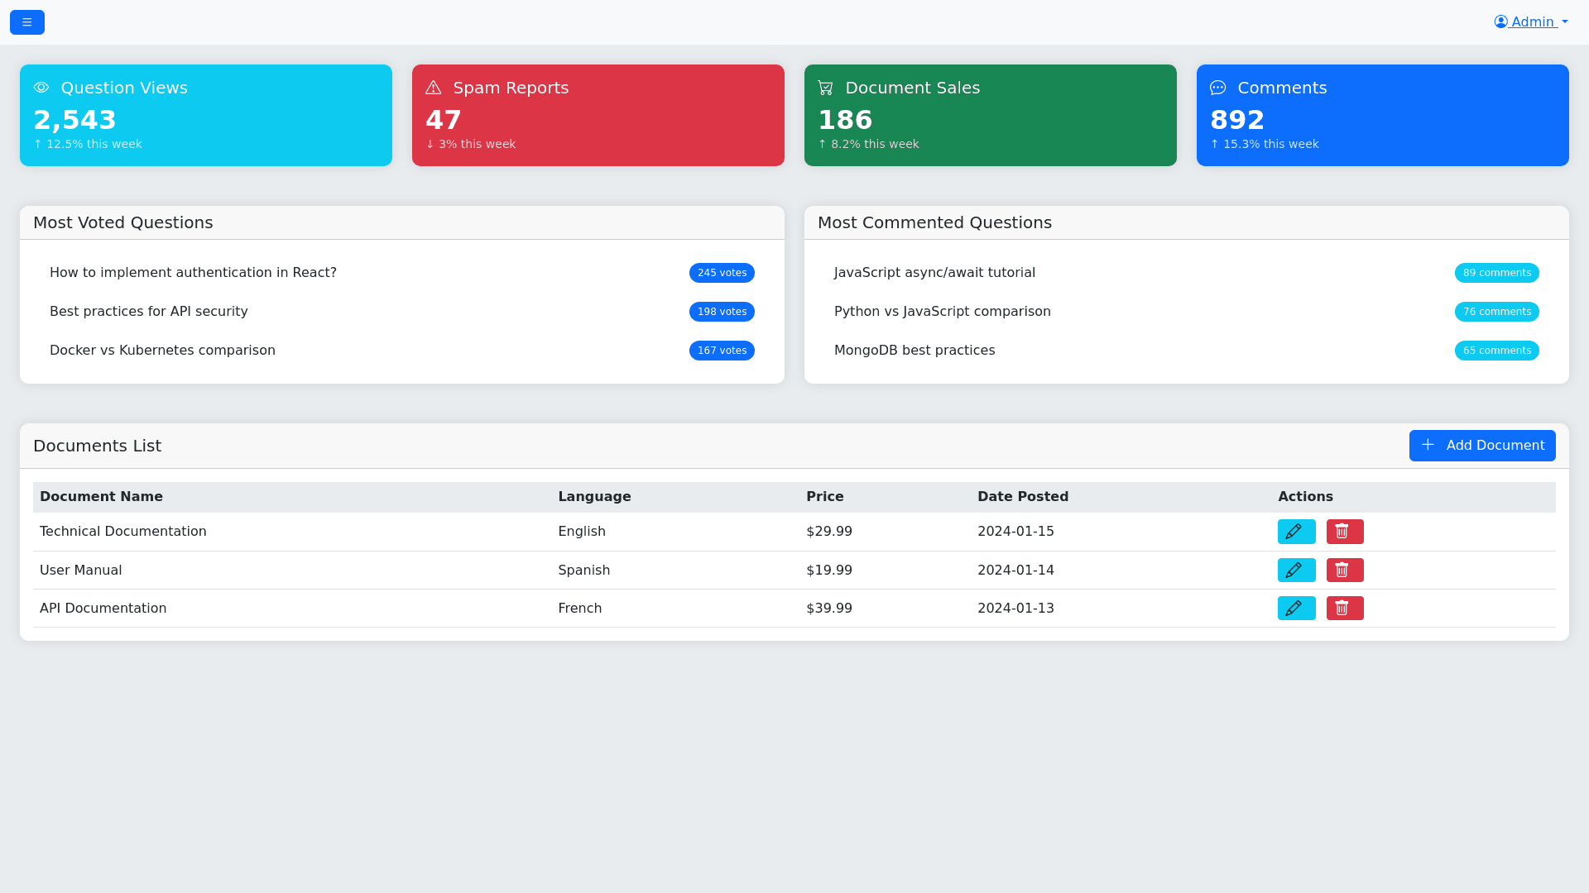This screenshot has width=1589, height=893.
Task: Click the Price column header
Action: pos(824,497)
